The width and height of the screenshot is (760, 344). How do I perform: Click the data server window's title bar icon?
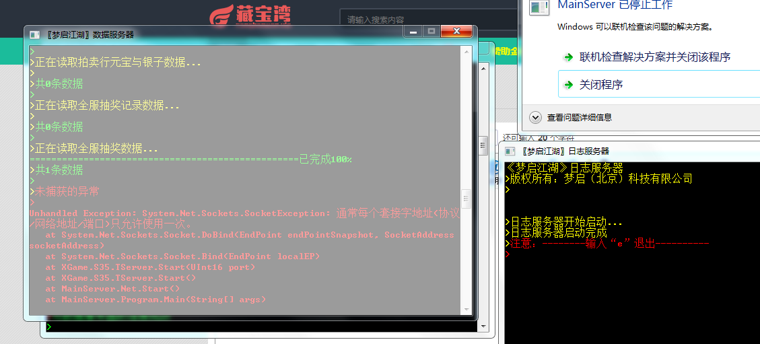pyautogui.click(x=34, y=35)
